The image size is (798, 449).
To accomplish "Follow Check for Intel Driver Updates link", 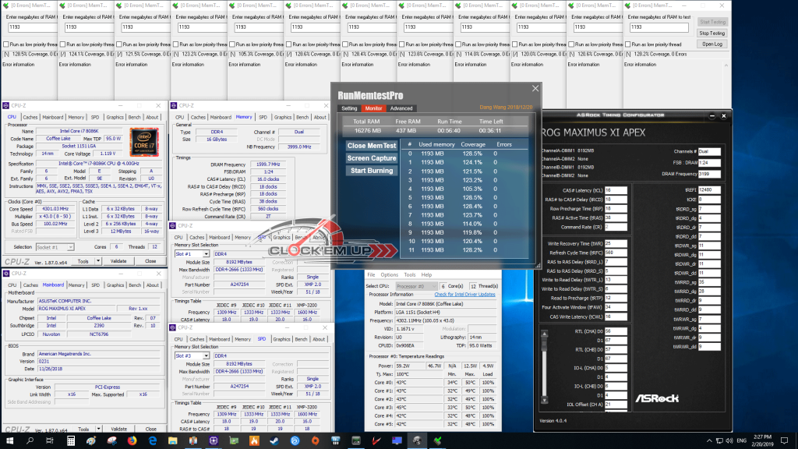I will [464, 294].
